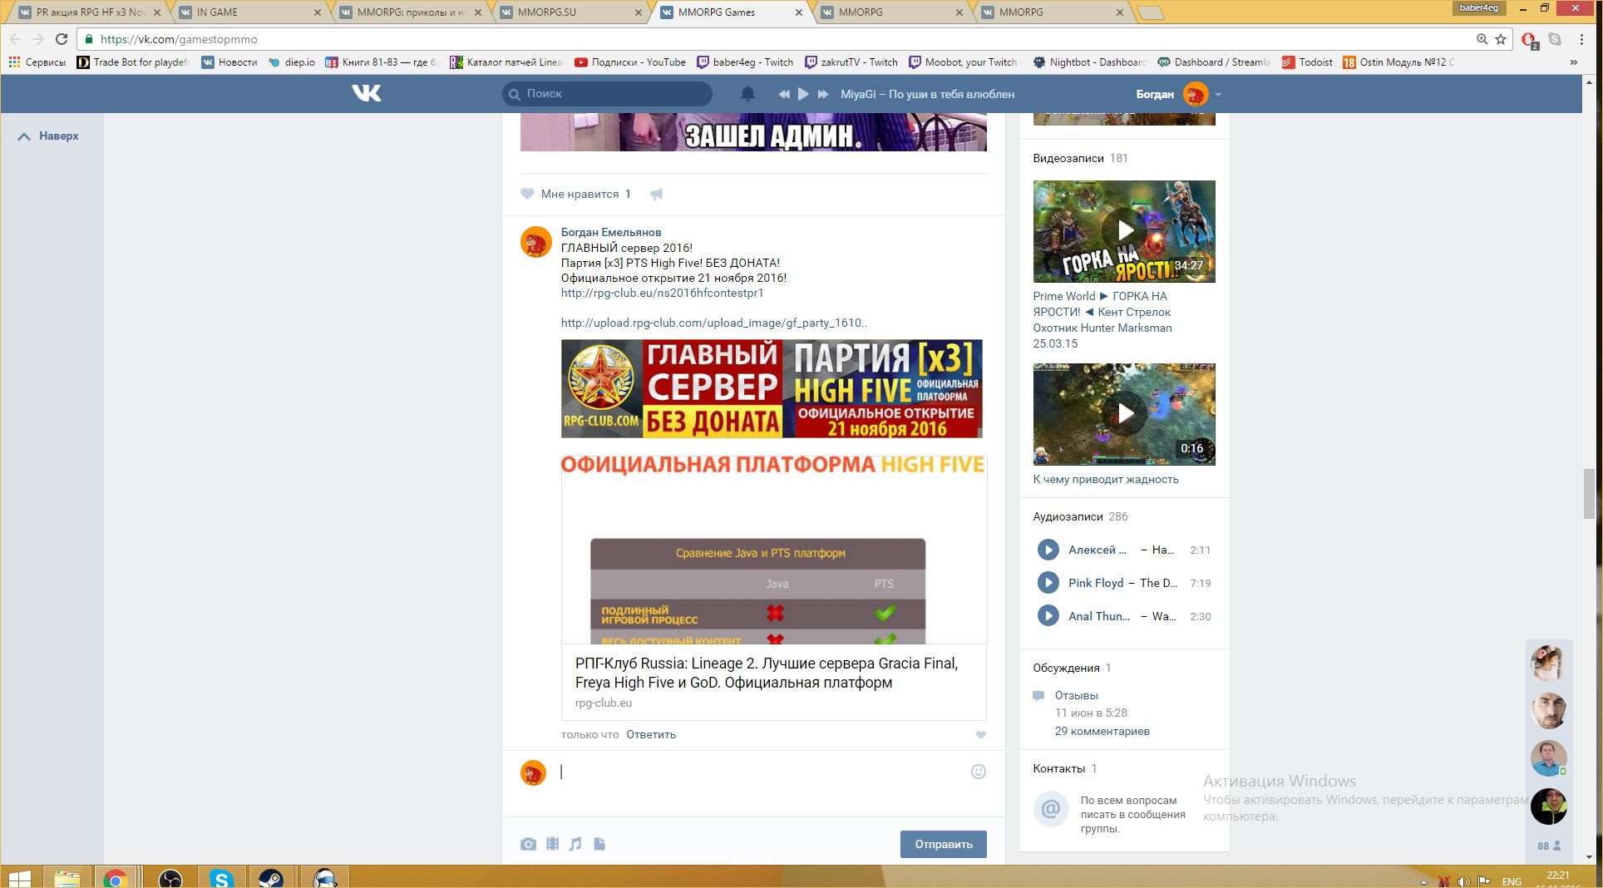Open Steam from the taskbar

271,878
